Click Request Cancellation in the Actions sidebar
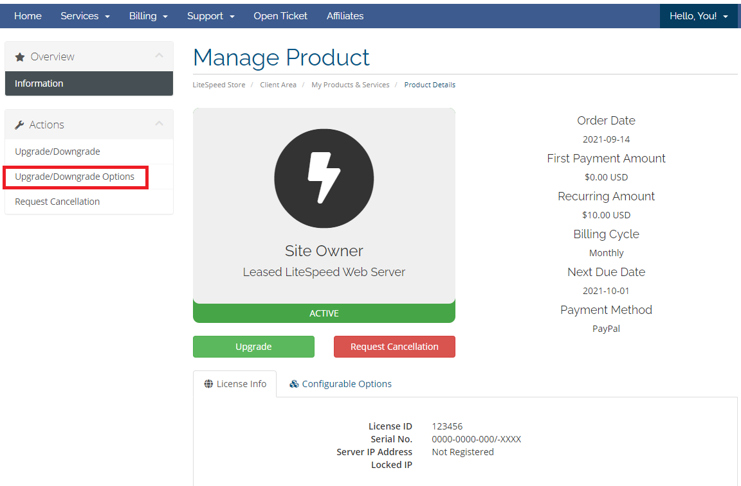The image size is (741, 486). coord(89,202)
